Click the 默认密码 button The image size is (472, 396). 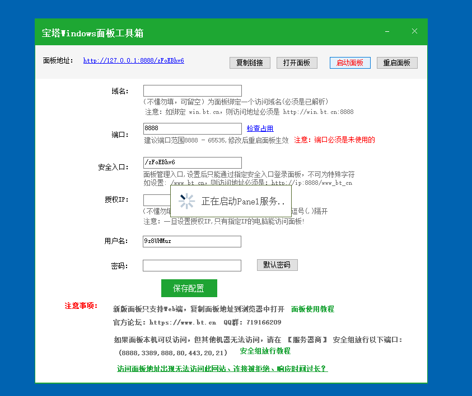277,265
